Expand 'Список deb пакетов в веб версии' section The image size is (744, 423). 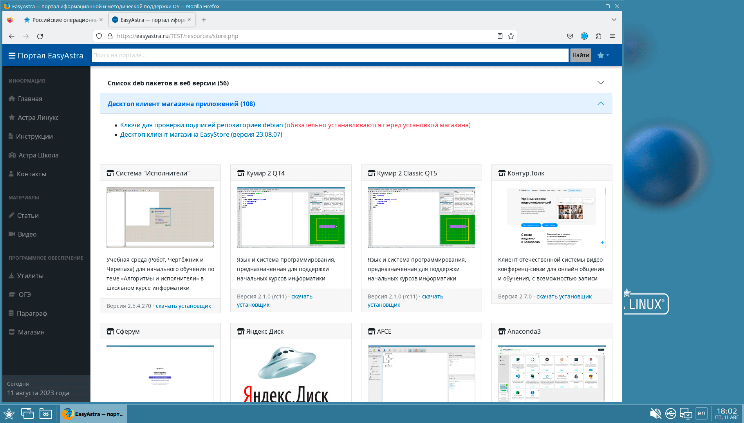pos(356,83)
